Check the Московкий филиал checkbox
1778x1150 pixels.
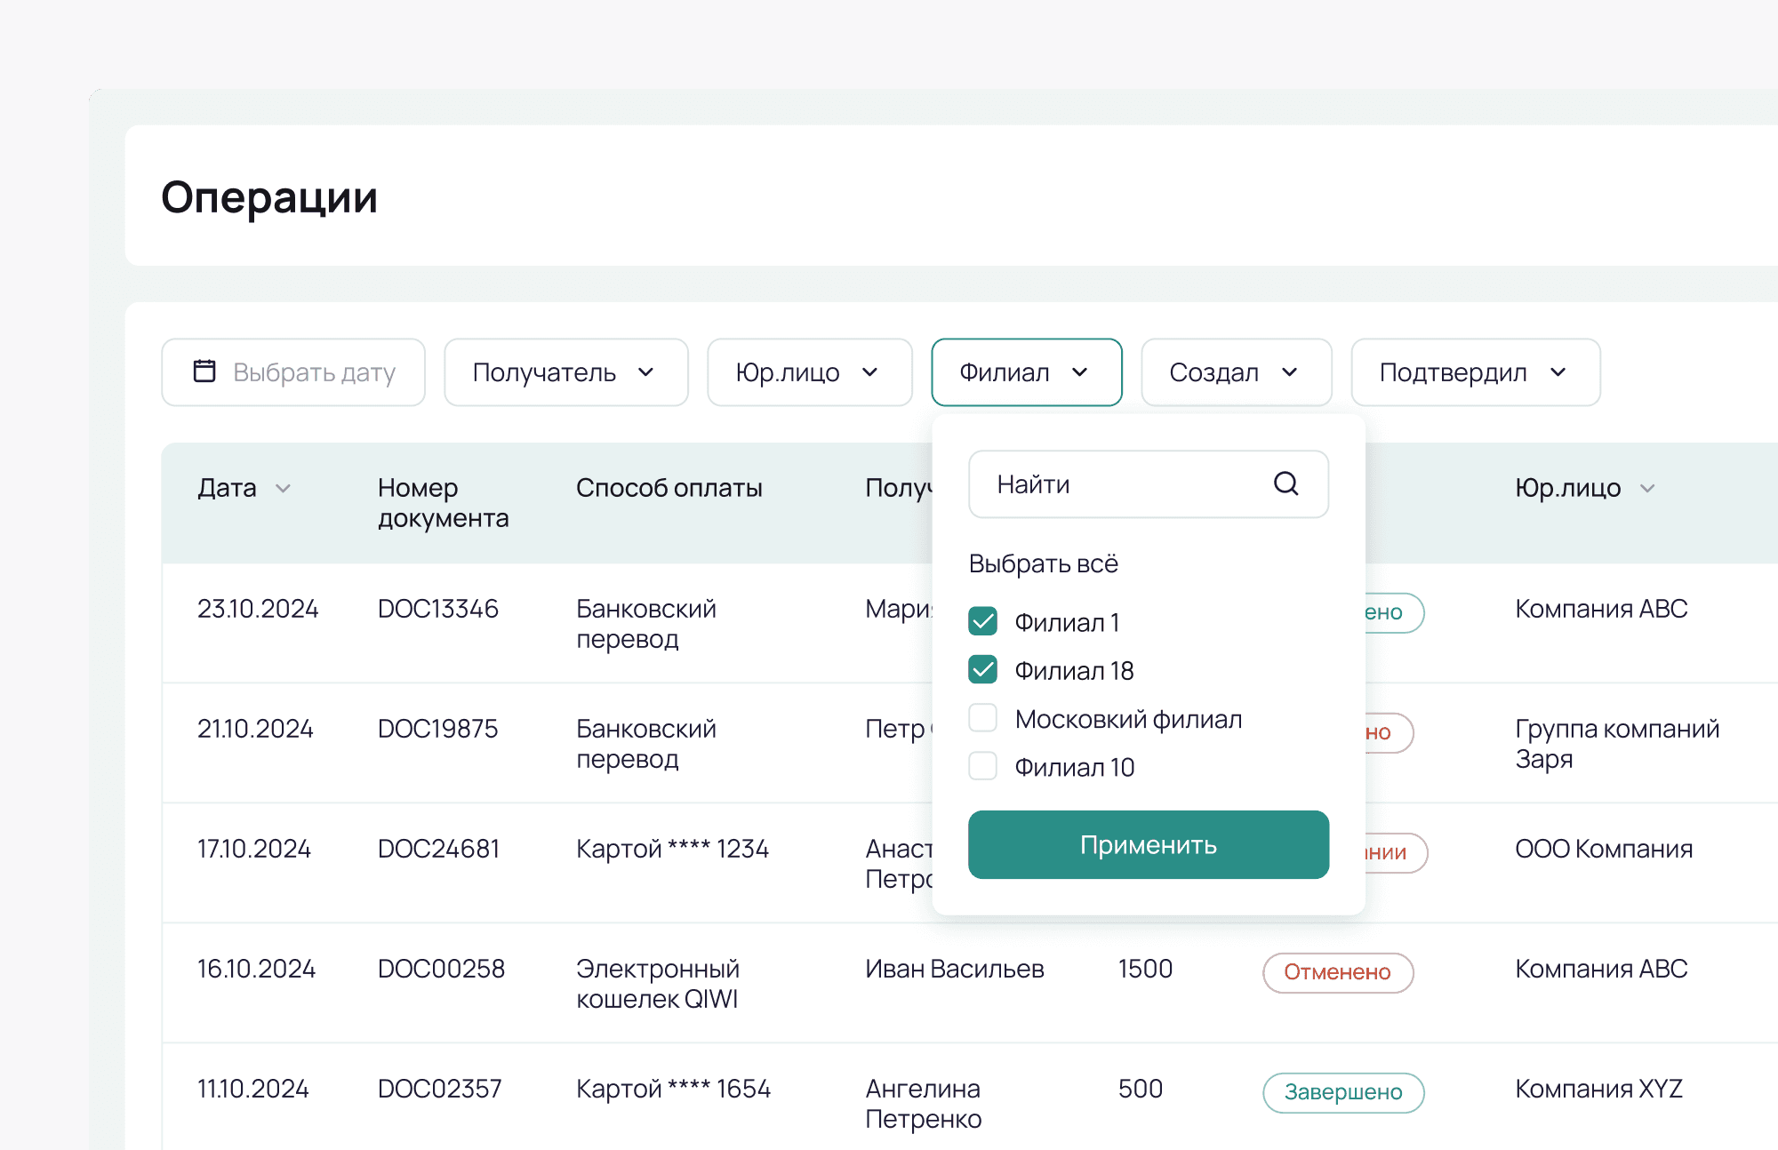[982, 718]
